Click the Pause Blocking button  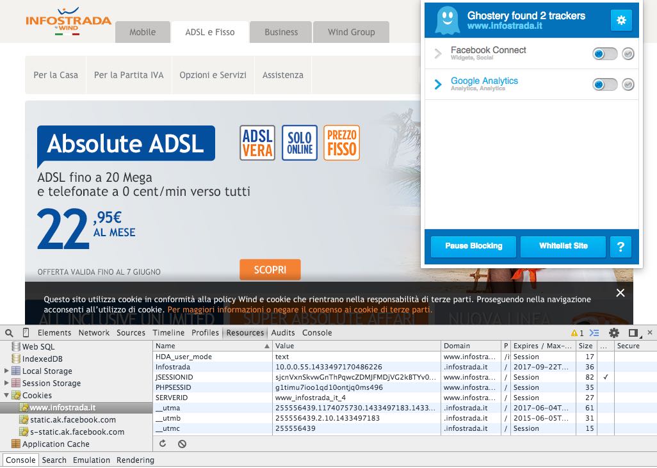tap(473, 246)
